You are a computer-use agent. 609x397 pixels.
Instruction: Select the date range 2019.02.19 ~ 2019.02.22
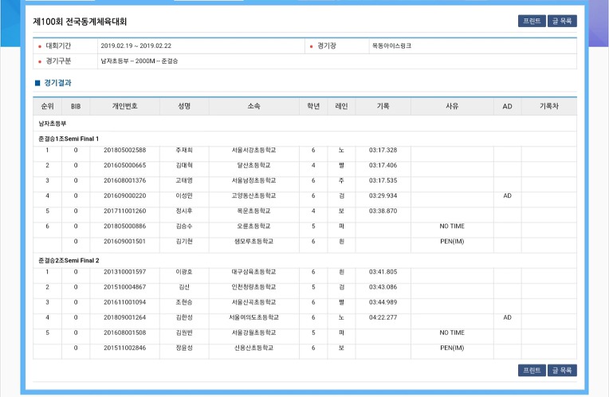tap(136, 45)
